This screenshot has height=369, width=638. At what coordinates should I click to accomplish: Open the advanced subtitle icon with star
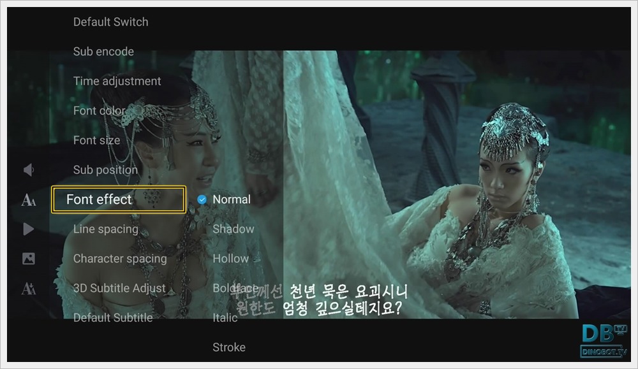[29, 288]
